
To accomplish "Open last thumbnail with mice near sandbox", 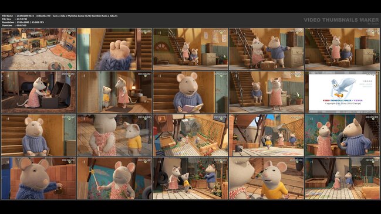I will tap(342, 178).
